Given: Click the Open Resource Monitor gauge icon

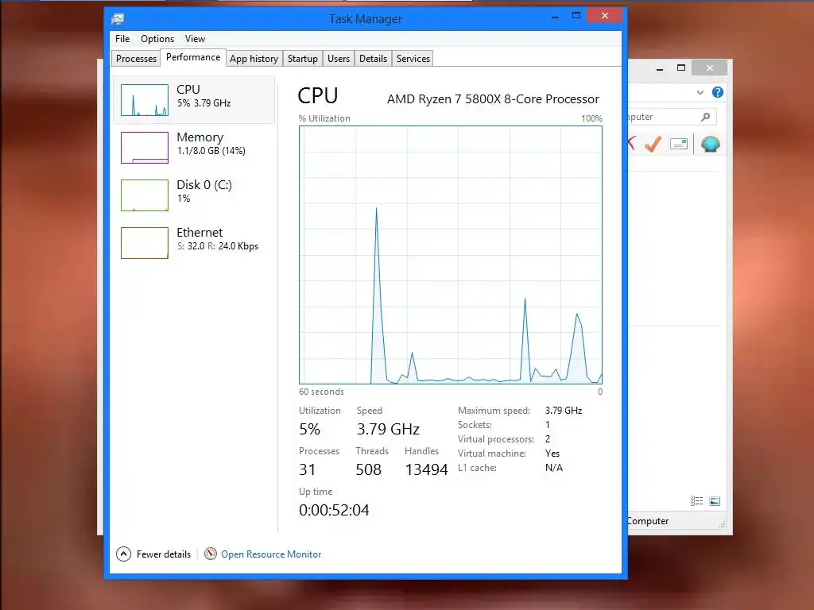Looking at the screenshot, I should coord(210,554).
